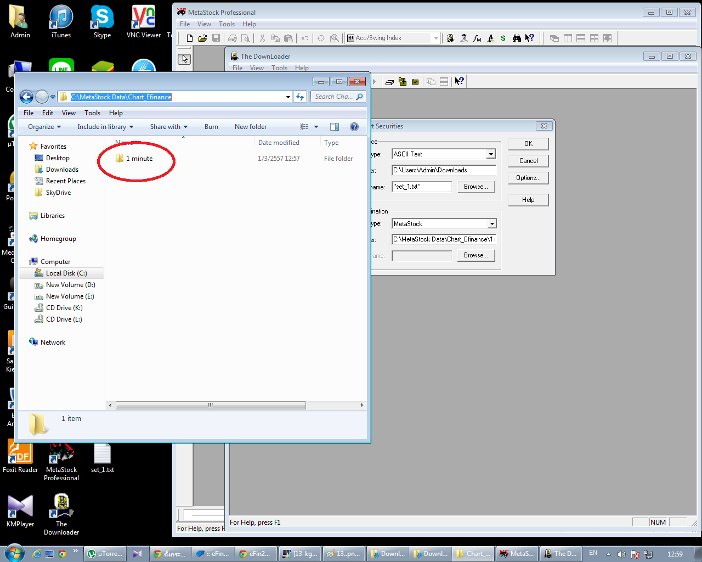
Task: Click OK in Securities dialog
Action: point(528,144)
